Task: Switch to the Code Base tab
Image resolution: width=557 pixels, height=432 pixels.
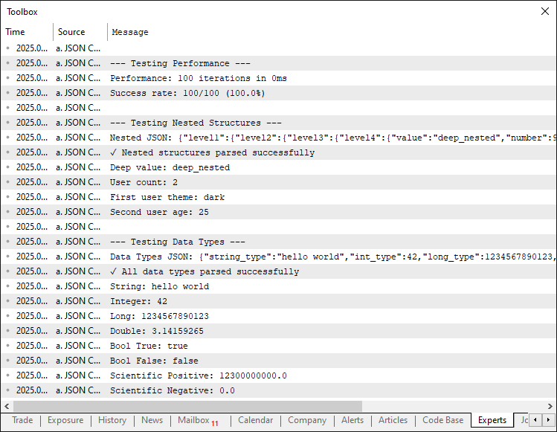Action: (x=443, y=420)
